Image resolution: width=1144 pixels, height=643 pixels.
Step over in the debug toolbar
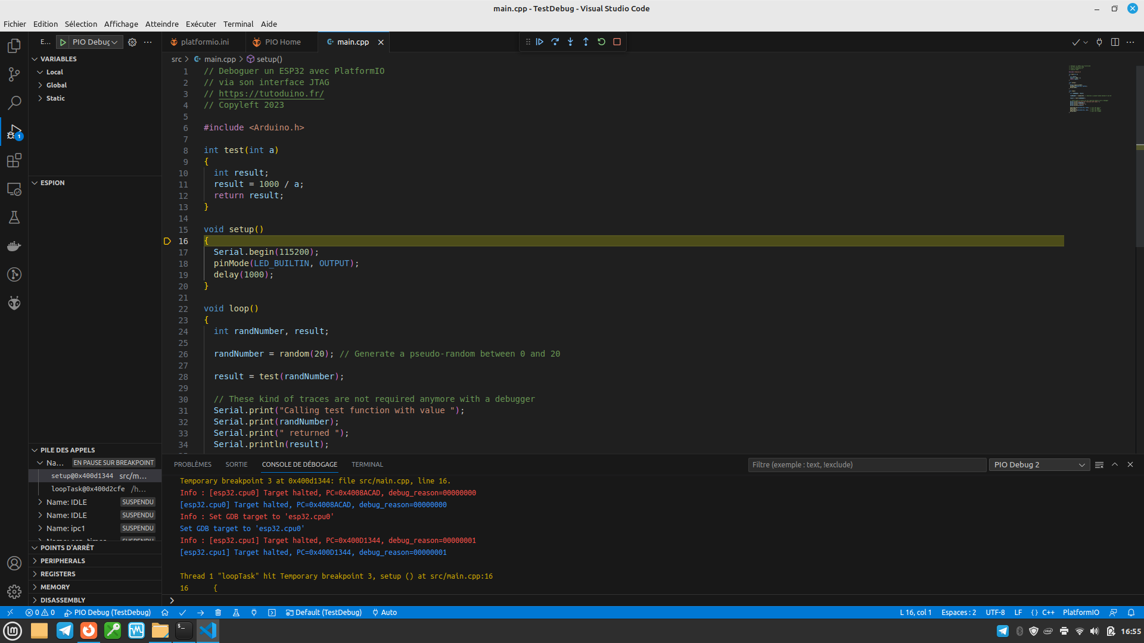point(555,42)
